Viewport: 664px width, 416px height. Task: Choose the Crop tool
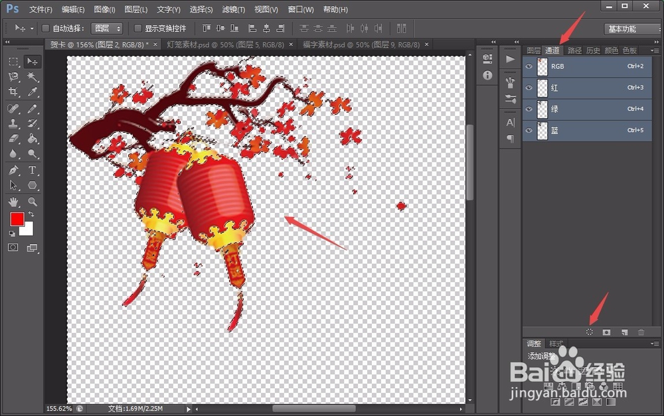click(13, 92)
